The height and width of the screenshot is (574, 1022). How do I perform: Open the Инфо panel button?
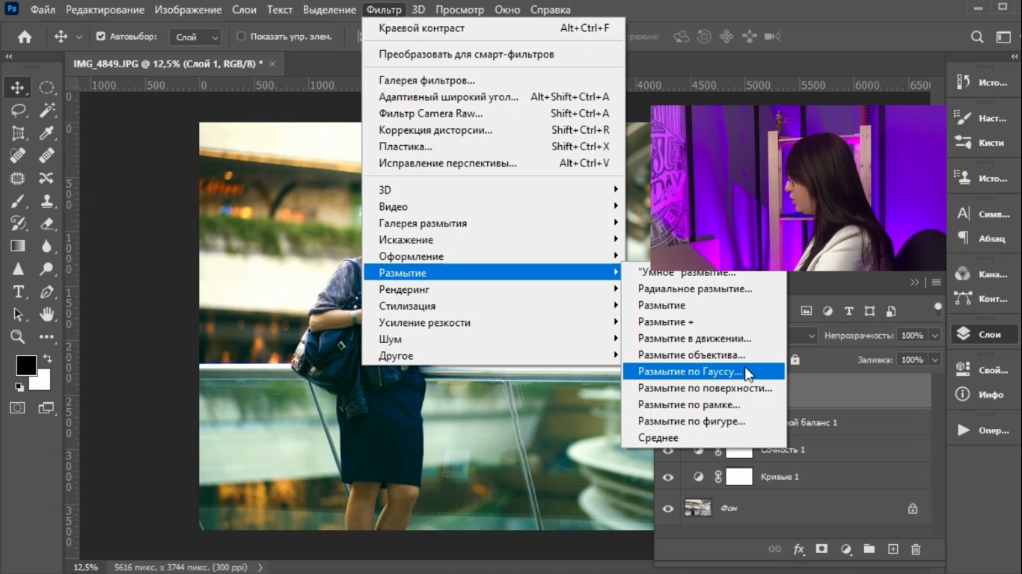point(985,394)
